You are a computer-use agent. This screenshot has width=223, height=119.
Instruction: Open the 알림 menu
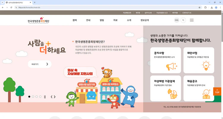pos(102,20)
